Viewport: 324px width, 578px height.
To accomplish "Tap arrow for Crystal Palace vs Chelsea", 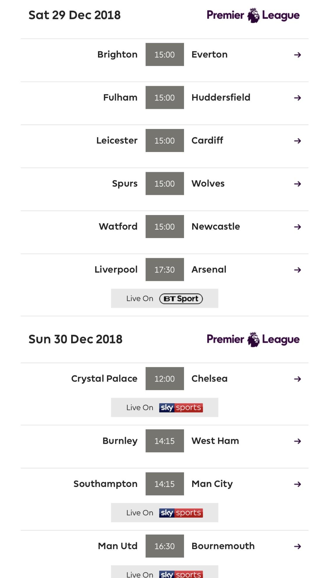I will 297,379.
